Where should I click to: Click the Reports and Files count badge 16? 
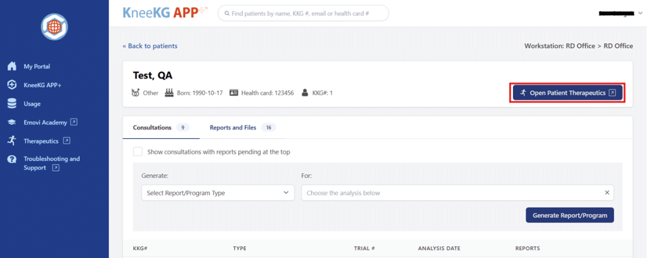coord(269,127)
